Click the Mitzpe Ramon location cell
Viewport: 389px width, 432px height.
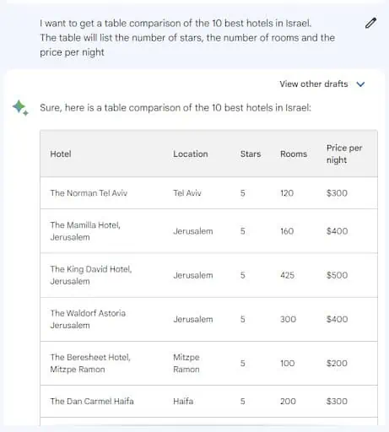click(186, 363)
